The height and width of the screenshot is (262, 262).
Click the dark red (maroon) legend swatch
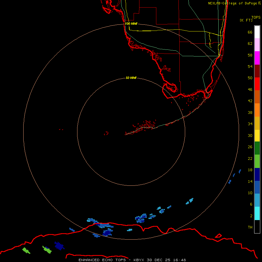click(x=257, y=71)
